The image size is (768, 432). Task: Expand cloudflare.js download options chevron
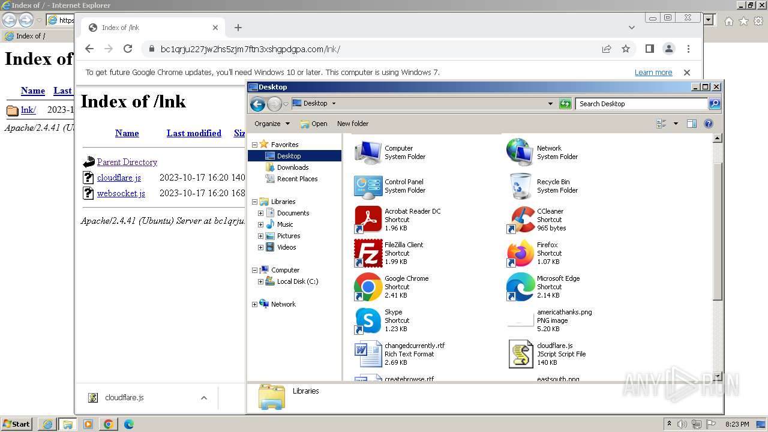tap(204, 398)
